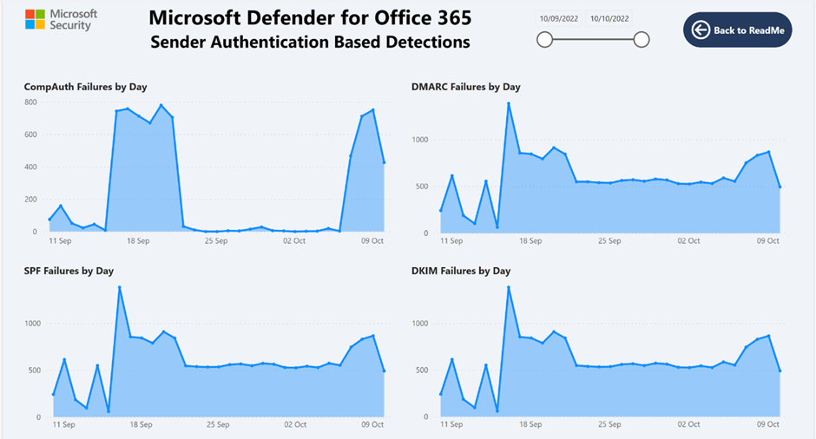Click the first data point on CompAuth chart
Screen dimensions: 816x439
pos(49,219)
